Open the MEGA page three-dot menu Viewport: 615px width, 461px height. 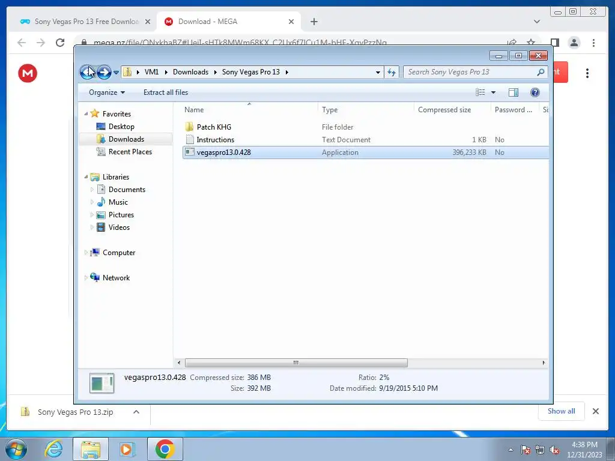[587, 73]
